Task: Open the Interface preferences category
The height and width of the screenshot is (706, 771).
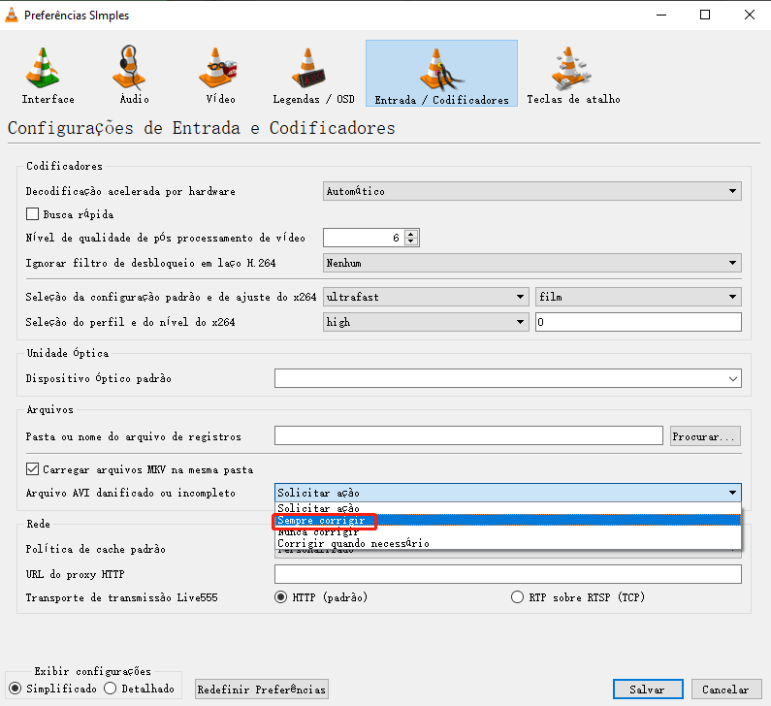Action: [48, 74]
